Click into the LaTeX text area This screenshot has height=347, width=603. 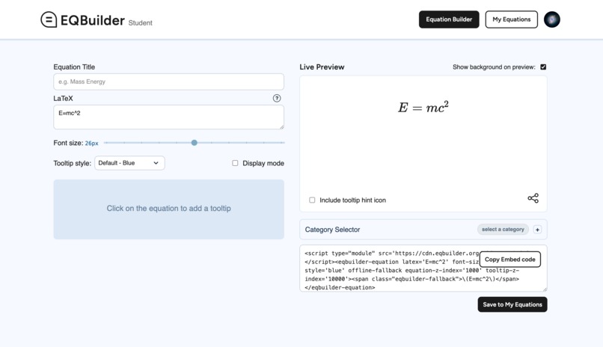169,117
